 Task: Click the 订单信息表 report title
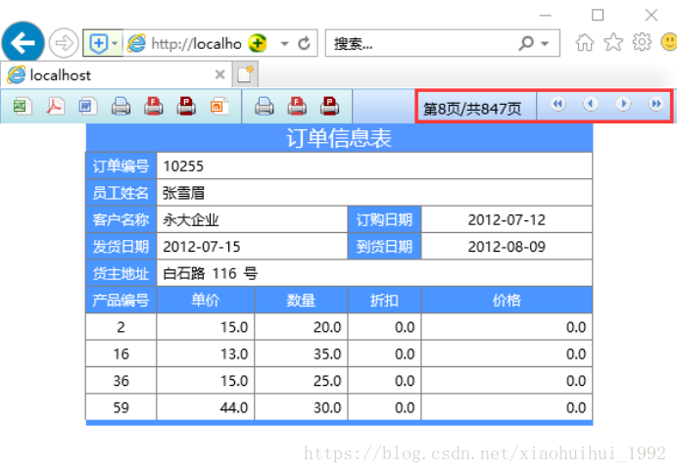[339, 138]
